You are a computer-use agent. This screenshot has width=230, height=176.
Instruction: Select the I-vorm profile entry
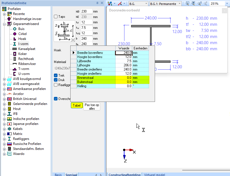(x=23, y=44)
